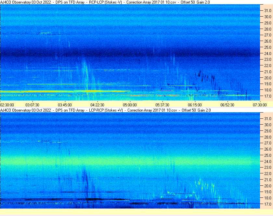Pick 31.0 frequency label on Stokes +V plot
This screenshot has height=216, width=273.
(268, 118)
